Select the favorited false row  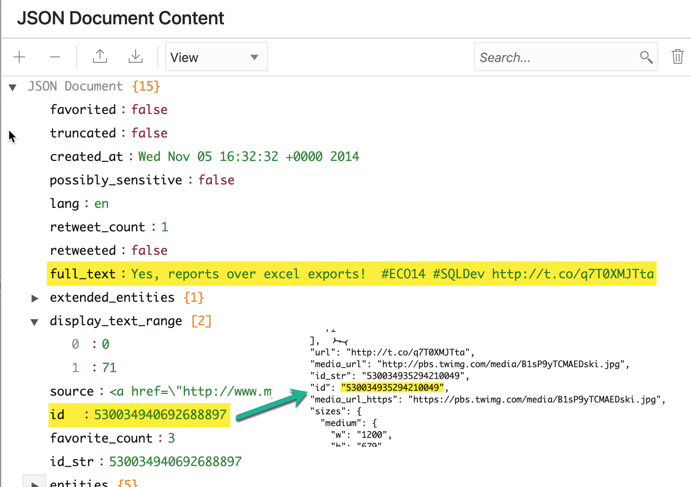[x=109, y=109]
